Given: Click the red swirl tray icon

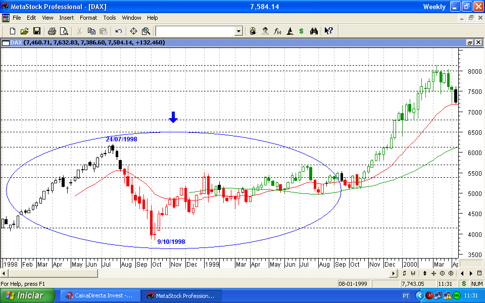Looking at the screenshot, I should pyautogui.click(x=429, y=295).
